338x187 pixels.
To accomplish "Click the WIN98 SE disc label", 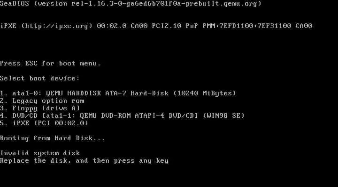I will tap(223, 116).
